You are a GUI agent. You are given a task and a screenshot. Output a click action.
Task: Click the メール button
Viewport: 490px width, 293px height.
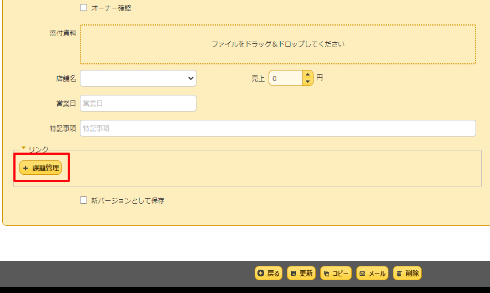[372, 274]
